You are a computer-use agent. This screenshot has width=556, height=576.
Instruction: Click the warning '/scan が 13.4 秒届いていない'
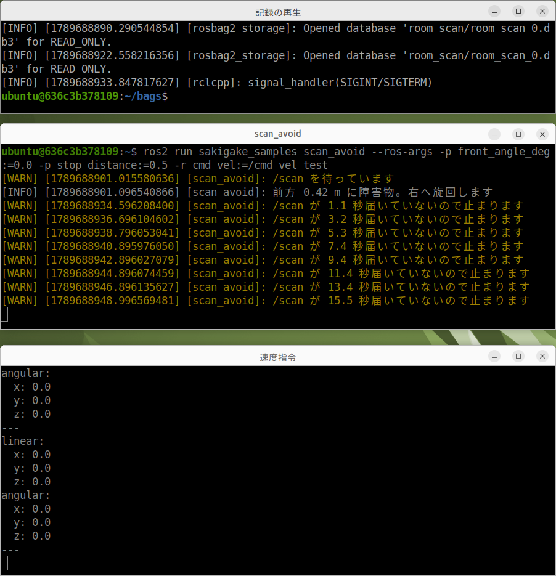(x=265, y=288)
